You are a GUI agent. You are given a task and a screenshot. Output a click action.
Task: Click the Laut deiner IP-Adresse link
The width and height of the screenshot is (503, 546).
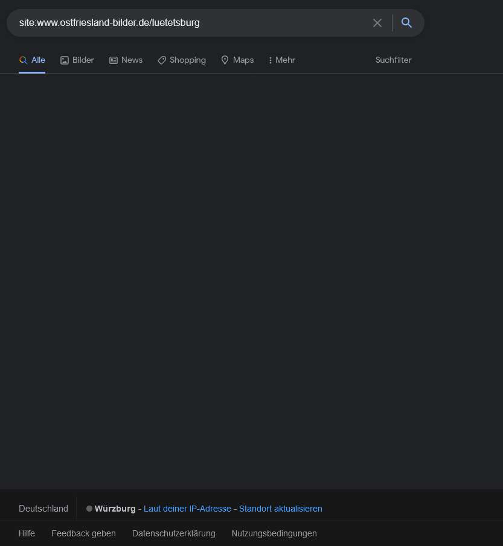[x=187, y=509]
